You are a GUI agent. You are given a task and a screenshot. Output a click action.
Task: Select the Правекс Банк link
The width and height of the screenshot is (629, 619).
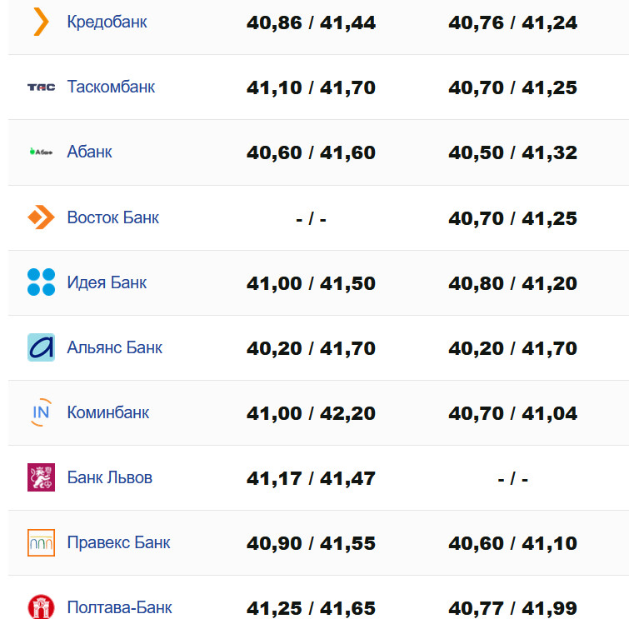click(x=118, y=542)
